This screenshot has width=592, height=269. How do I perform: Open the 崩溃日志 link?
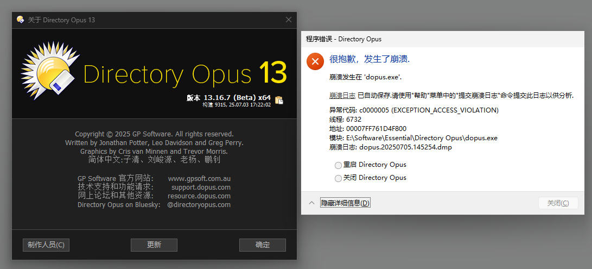pos(342,95)
